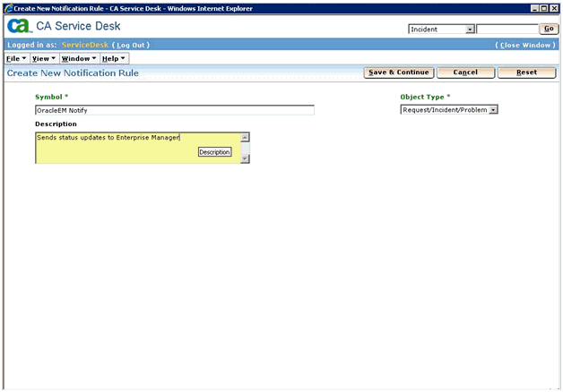This screenshot has height=392, width=563.
Task: Click inside the Description text area
Action: point(138,148)
